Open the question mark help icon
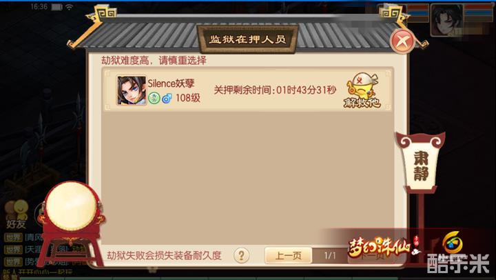This screenshot has width=496, height=280. (241, 255)
